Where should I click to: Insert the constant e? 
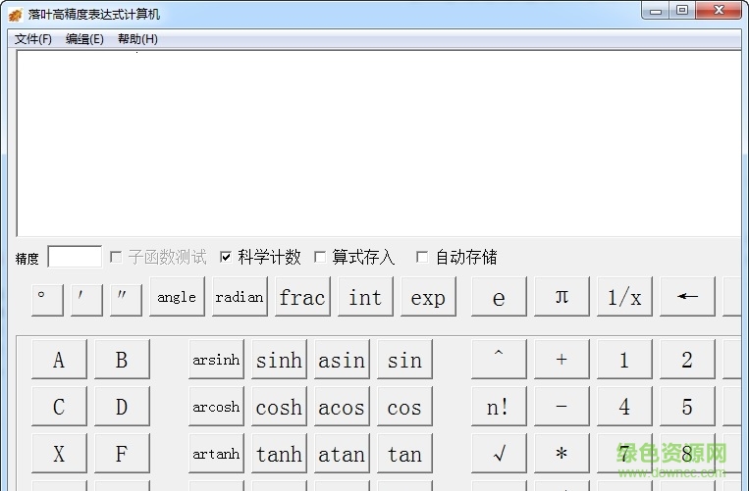tap(499, 296)
